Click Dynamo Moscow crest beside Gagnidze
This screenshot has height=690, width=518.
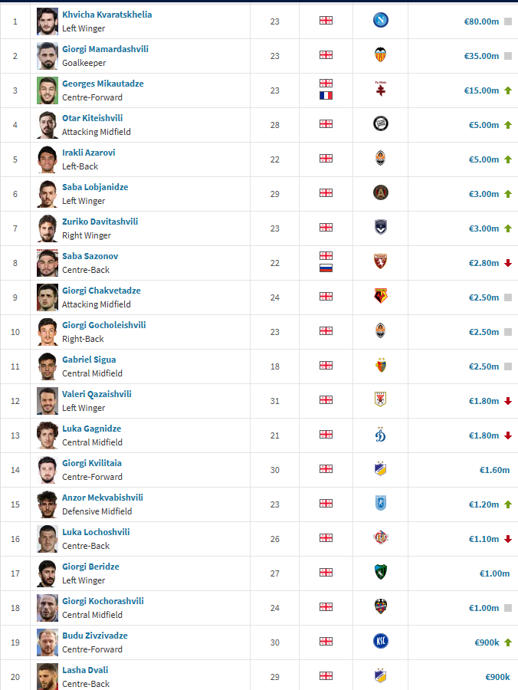pyautogui.click(x=380, y=435)
